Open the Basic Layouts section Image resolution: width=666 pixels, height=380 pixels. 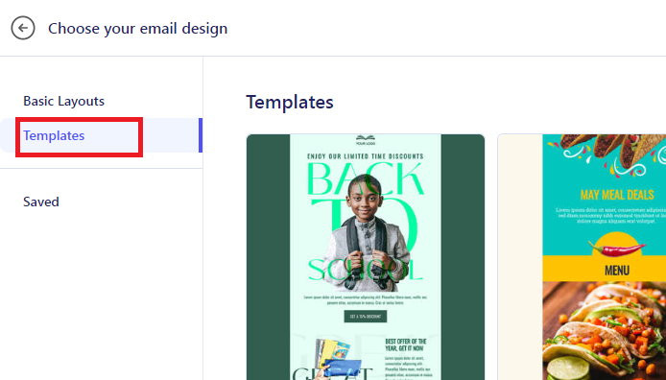(63, 101)
